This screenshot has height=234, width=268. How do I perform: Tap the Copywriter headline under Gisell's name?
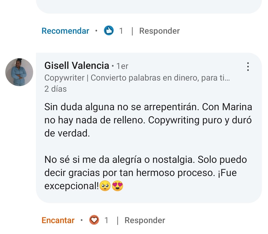tap(137, 78)
